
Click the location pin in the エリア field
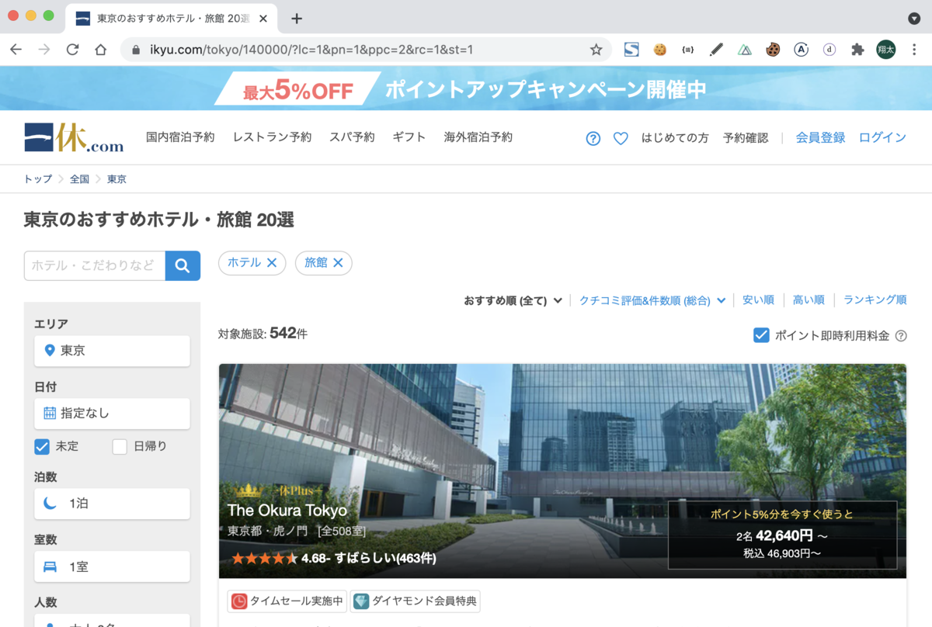pos(50,351)
